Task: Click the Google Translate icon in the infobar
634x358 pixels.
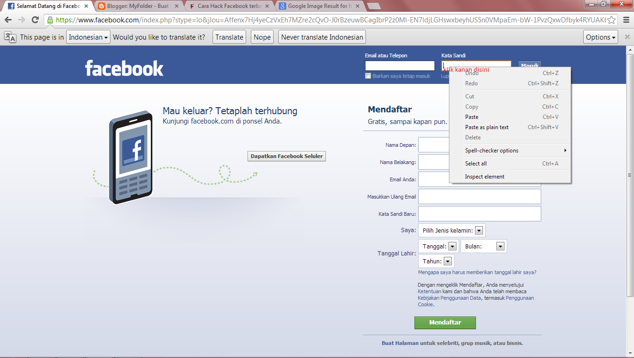Action: click(10, 36)
